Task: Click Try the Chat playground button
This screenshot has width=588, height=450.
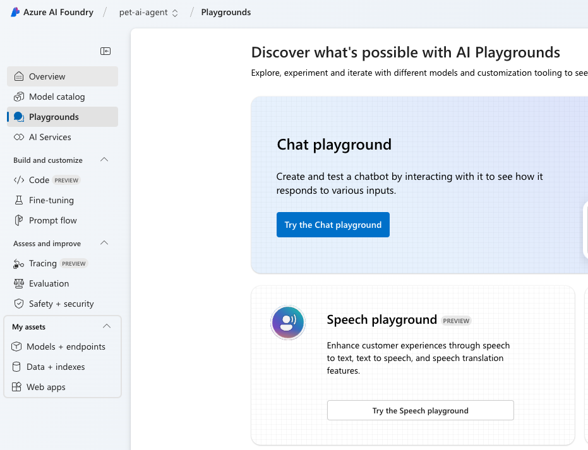Action: coord(333,225)
